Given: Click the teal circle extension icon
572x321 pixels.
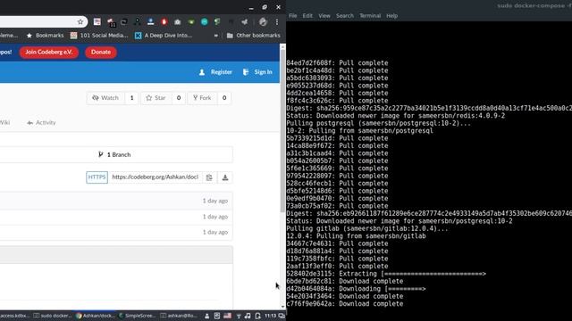Looking at the screenshot, I should pos(205,21).
